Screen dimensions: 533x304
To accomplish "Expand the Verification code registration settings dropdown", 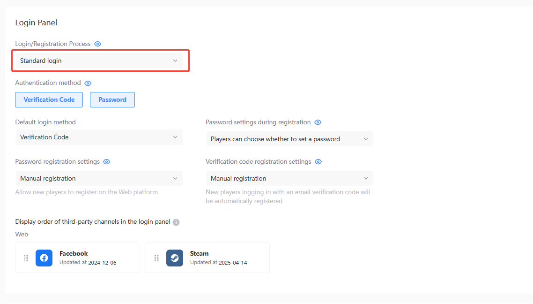I will click(289, 178).
